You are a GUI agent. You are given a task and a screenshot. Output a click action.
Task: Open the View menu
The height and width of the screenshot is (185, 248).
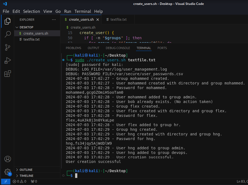pos(48,11)
